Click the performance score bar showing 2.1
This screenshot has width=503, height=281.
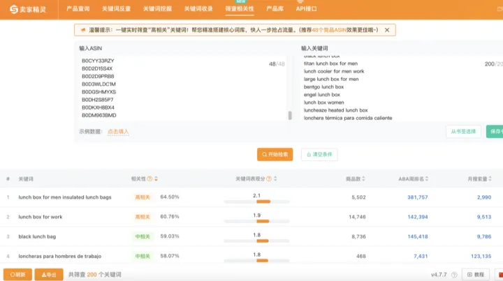256,202
